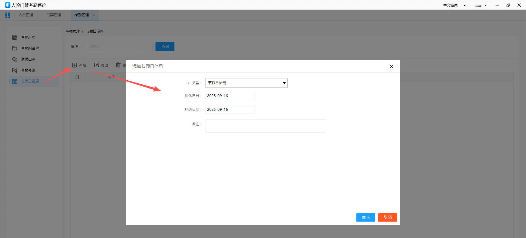
Task: Switch to the 人员管理 tab
Action: pyautogui.click(x=26, y=15)
